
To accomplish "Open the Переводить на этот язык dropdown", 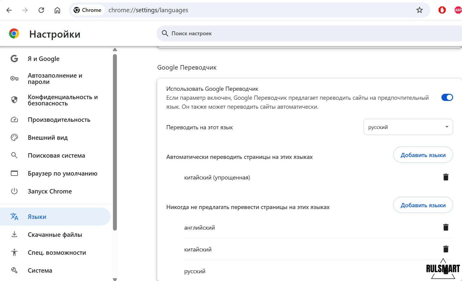I will coord(408,127).
